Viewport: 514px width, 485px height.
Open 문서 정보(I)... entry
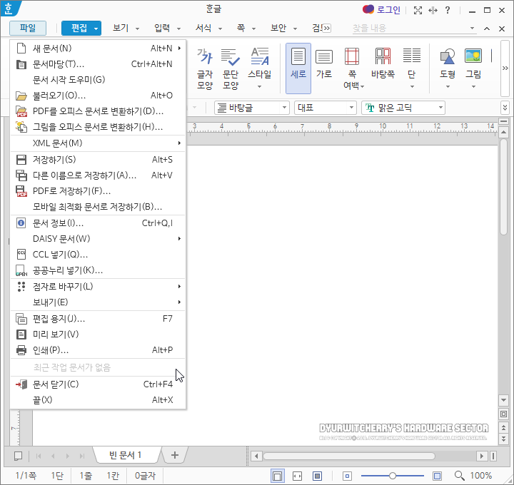98,223
